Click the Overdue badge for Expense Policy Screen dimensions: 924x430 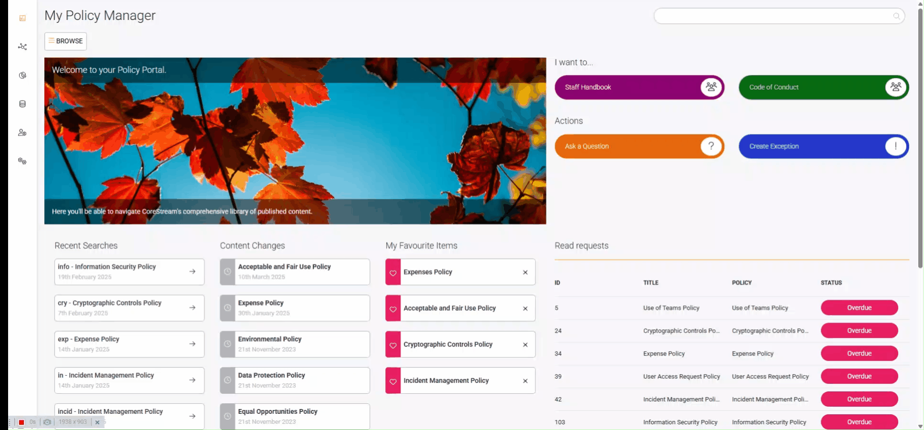point(859,353)
